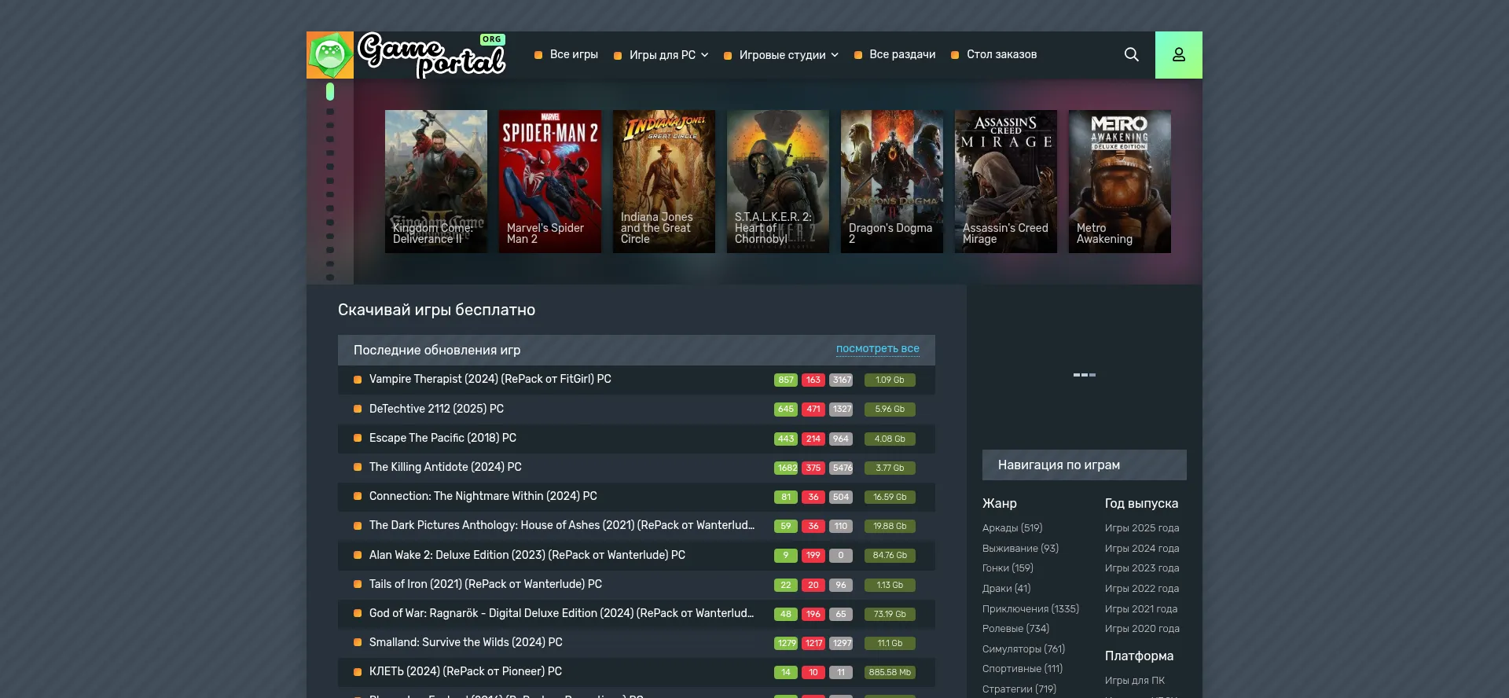Open the Все раздачи menu item

point(902,54)
